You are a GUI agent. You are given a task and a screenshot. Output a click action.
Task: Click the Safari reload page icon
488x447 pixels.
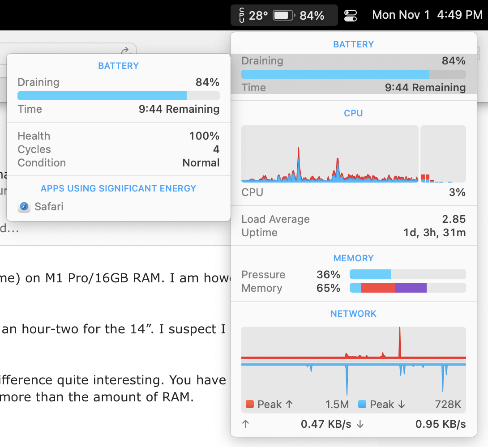tap(125, 50)
